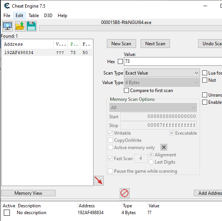Click the Address column header in address list

(99, 206)
